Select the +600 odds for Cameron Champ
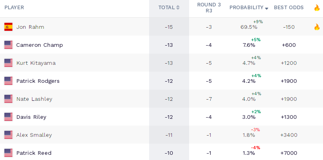 (x=289, y=45)
